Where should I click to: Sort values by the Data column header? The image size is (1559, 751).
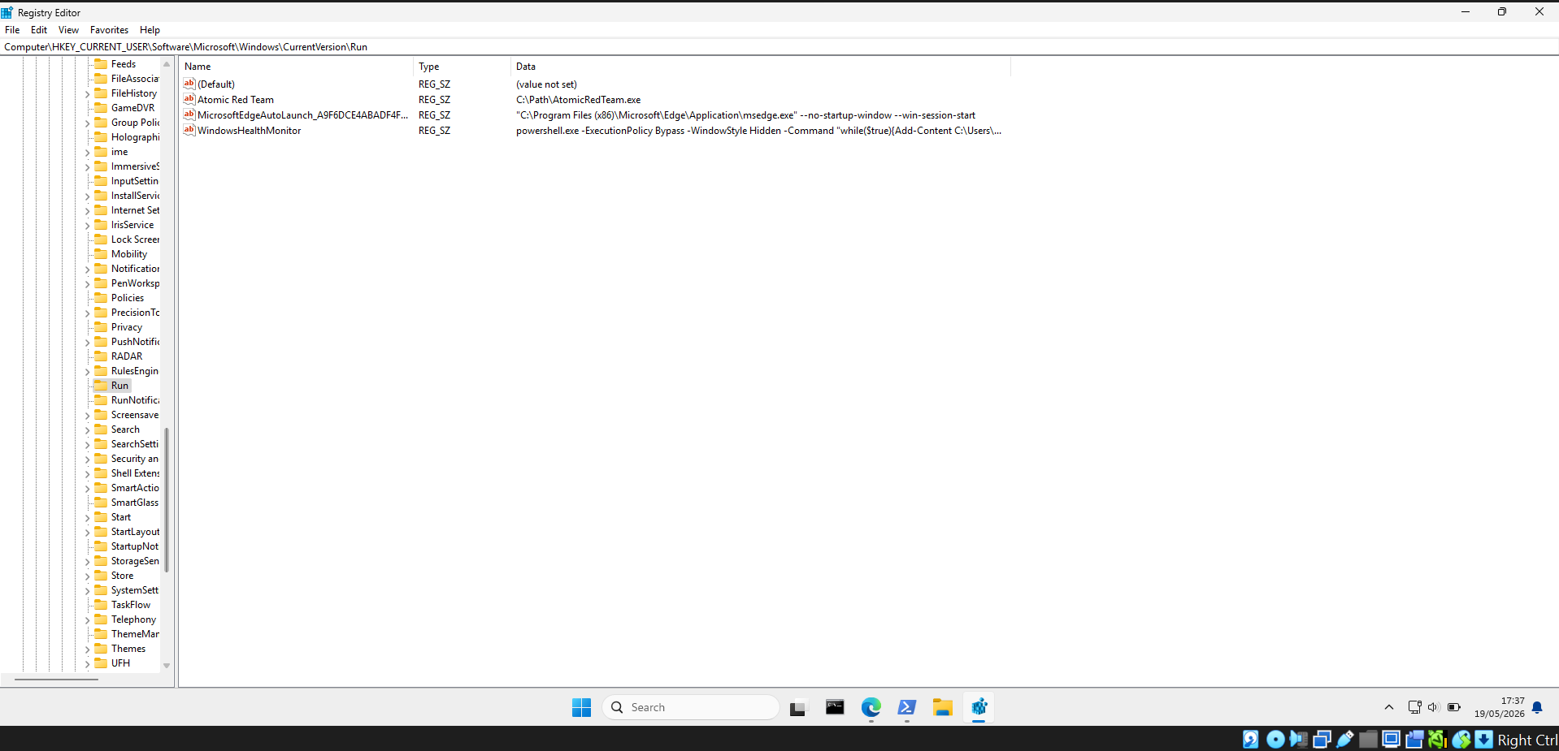pos(761,67)
